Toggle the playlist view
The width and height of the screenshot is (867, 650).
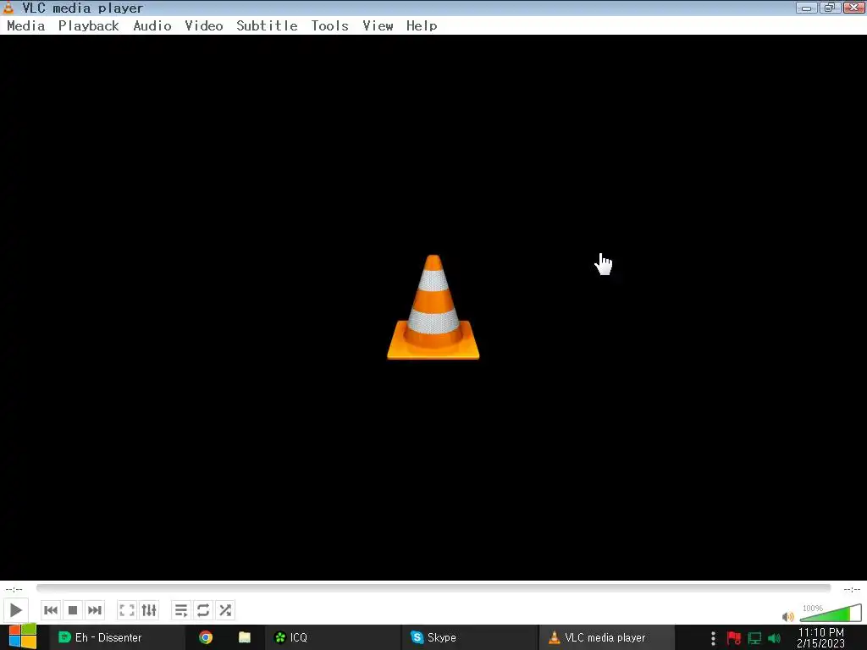coord(181,610)
